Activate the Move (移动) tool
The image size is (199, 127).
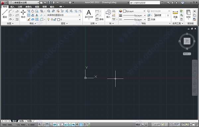(23, 14)
